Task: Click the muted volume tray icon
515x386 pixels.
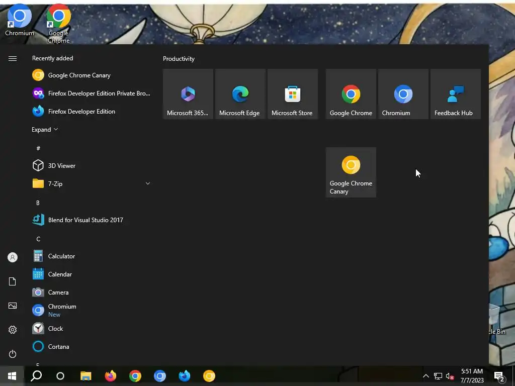Action: (450, 376)
